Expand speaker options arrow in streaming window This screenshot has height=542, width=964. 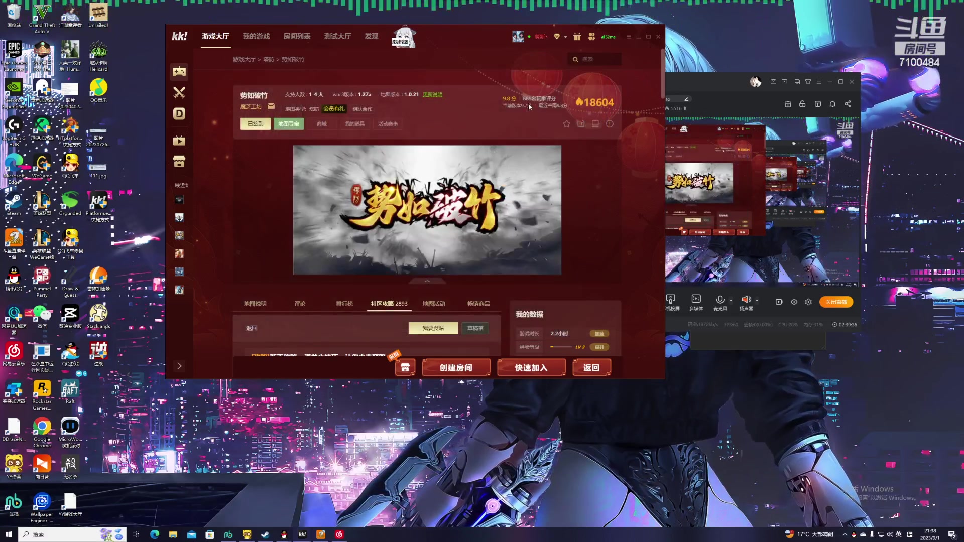tap(757, 301)
